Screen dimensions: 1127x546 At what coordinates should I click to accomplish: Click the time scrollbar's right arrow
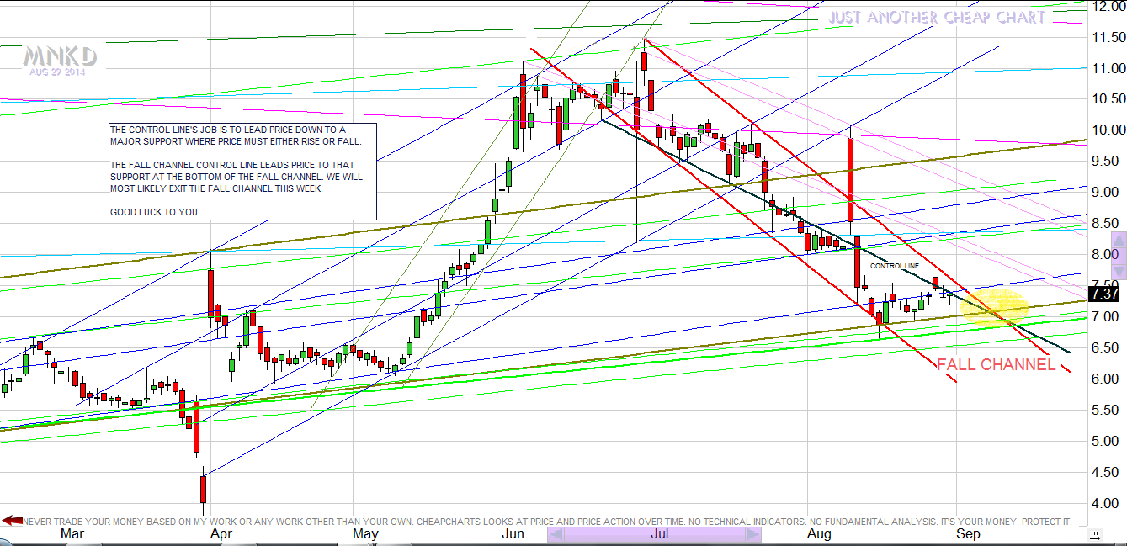753,534
